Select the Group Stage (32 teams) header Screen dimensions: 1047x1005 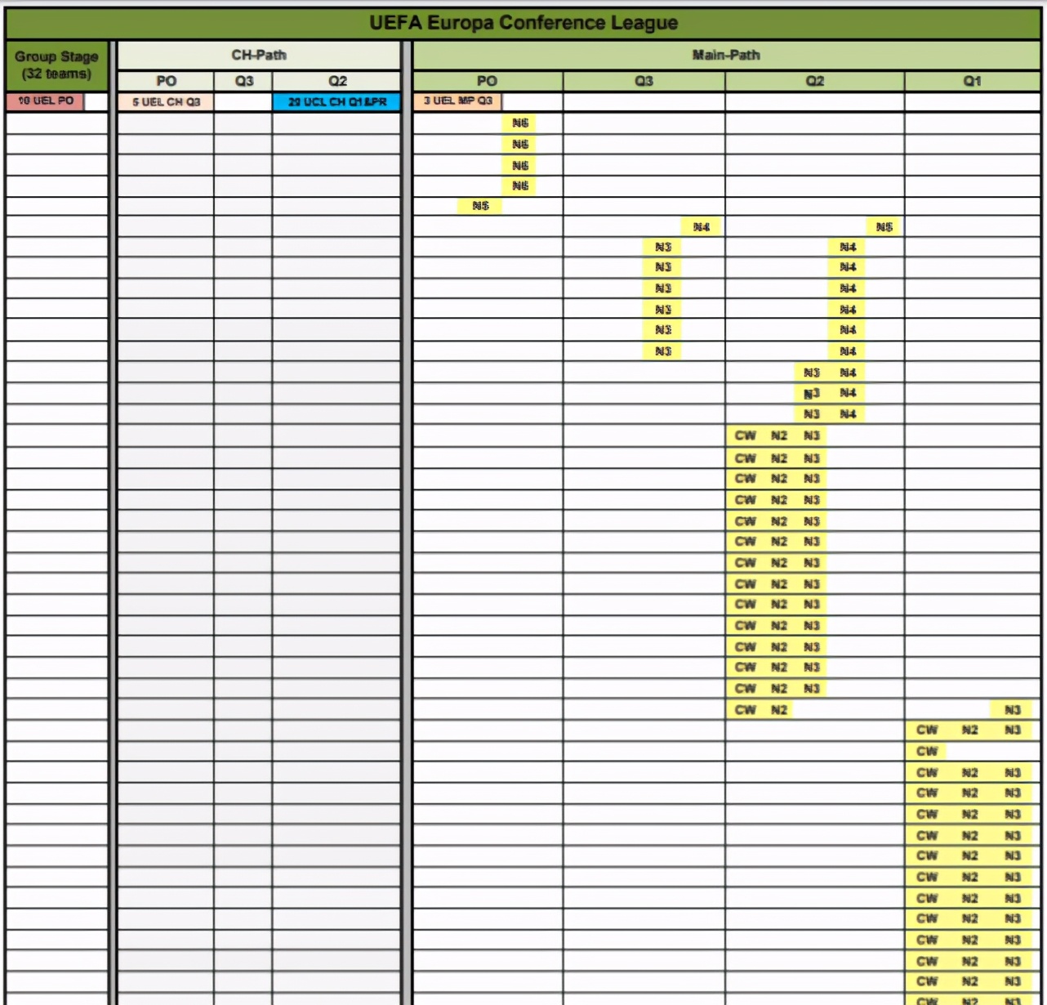(56, 65)
